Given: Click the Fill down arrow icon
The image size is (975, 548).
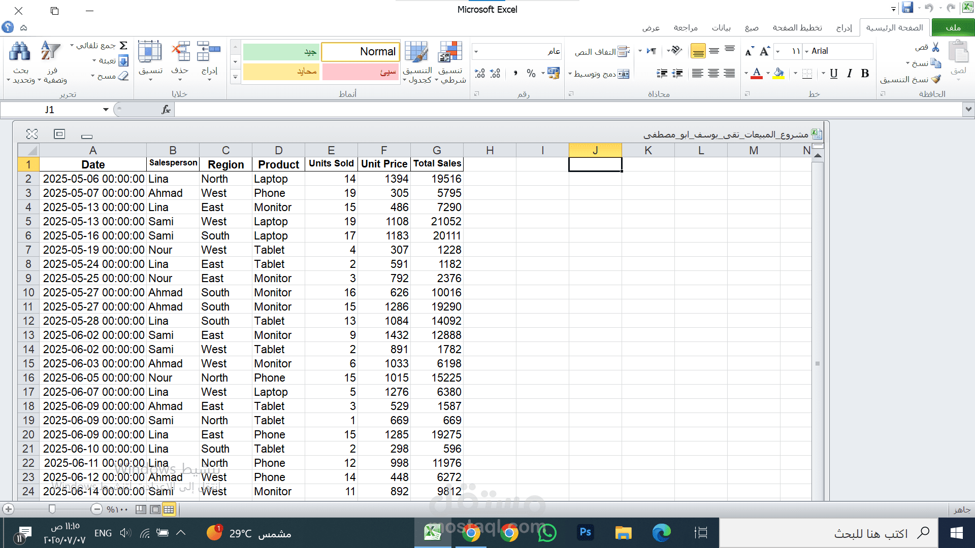Looking at the screenshot, I should coord(123,61).
